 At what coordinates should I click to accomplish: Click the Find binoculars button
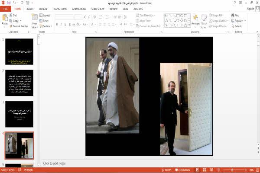pos(235,15)
